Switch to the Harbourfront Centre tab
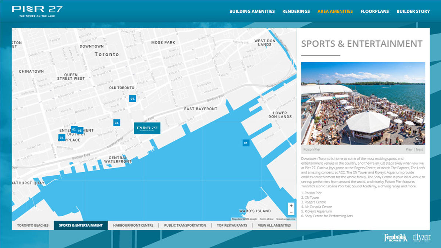Image resolution: width=441 pixels, height=248 pixels. click(x=133, y=225)
